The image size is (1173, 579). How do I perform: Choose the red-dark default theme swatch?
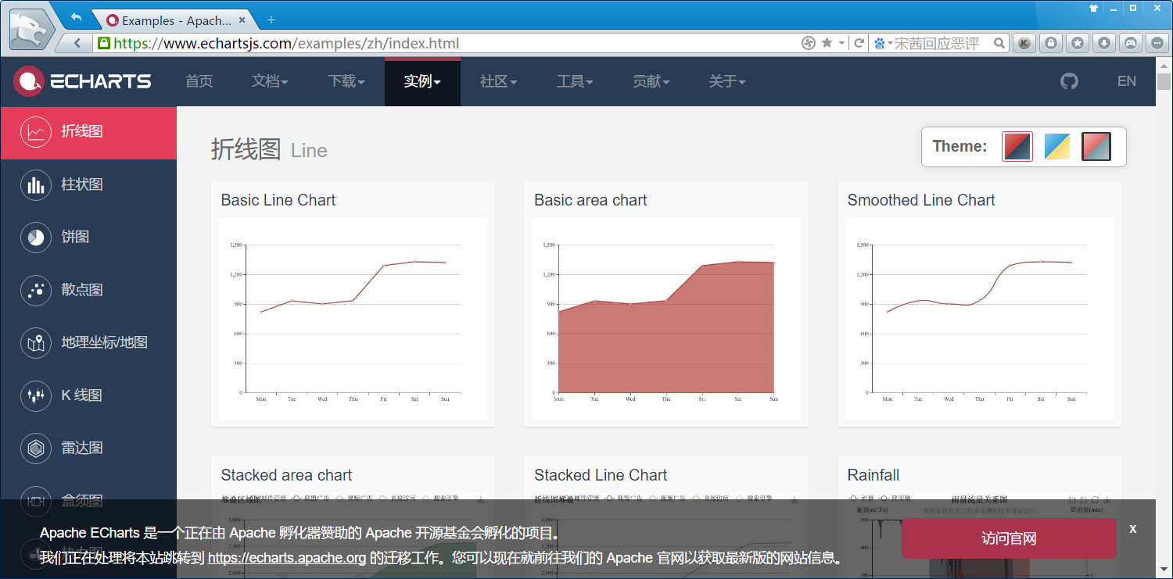(1017, 146)
